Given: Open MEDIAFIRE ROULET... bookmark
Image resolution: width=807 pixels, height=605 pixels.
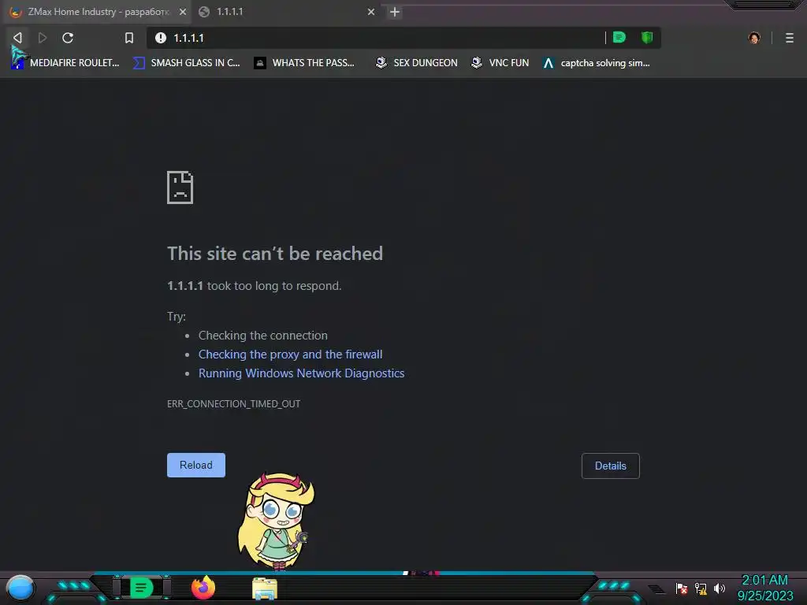Looking at the screenshot, I should pos(65,63).
